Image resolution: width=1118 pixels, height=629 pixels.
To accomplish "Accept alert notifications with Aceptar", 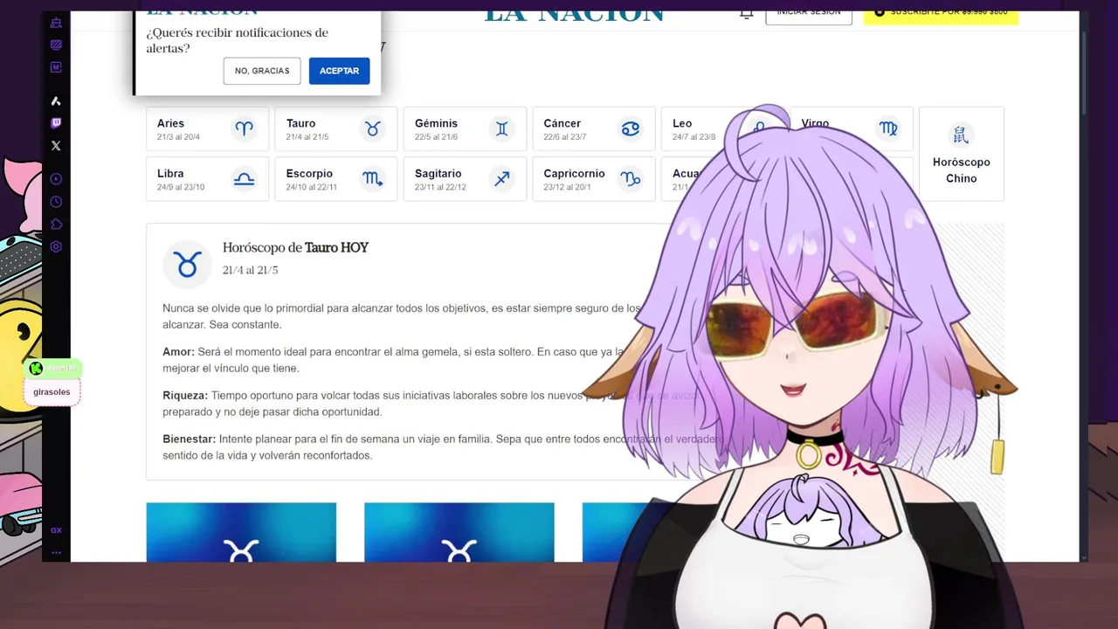I will pos(339,71).
